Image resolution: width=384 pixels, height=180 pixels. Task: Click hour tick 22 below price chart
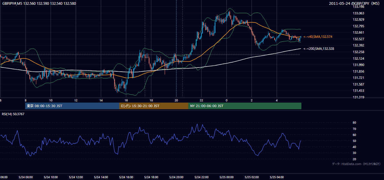pyautogui.click(x=201, y=100)
